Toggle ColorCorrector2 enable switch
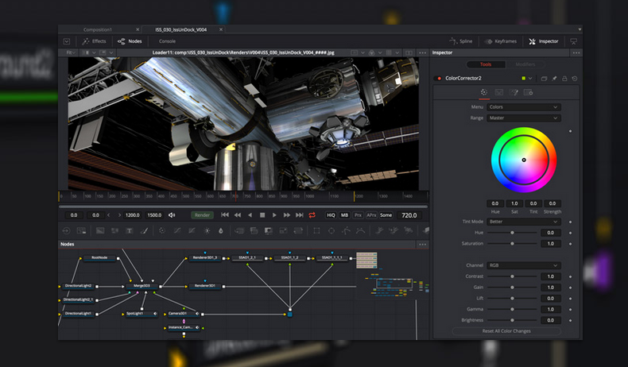628x367 pixels. click(x=439, y=79)
